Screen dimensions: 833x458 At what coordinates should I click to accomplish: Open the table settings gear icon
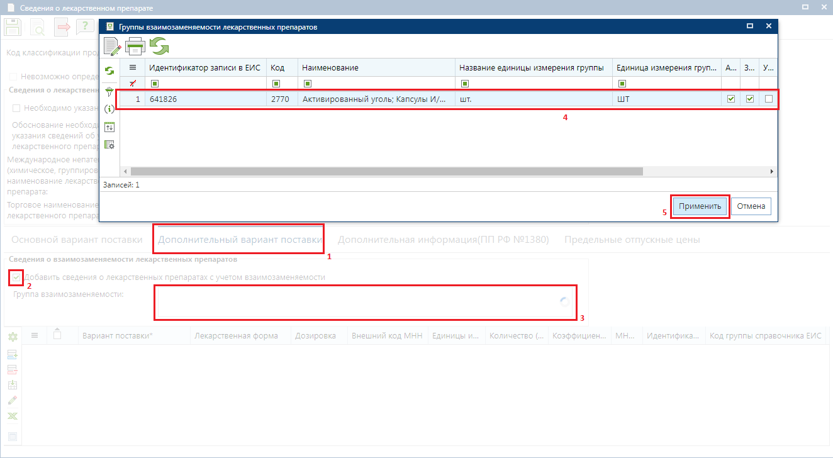tap(109, 145)
